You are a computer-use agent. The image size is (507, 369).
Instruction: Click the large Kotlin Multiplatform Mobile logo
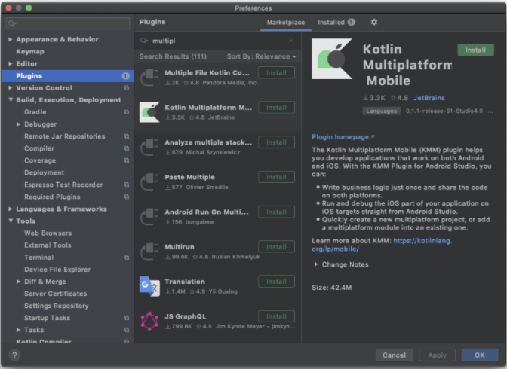tap(332, 59)
